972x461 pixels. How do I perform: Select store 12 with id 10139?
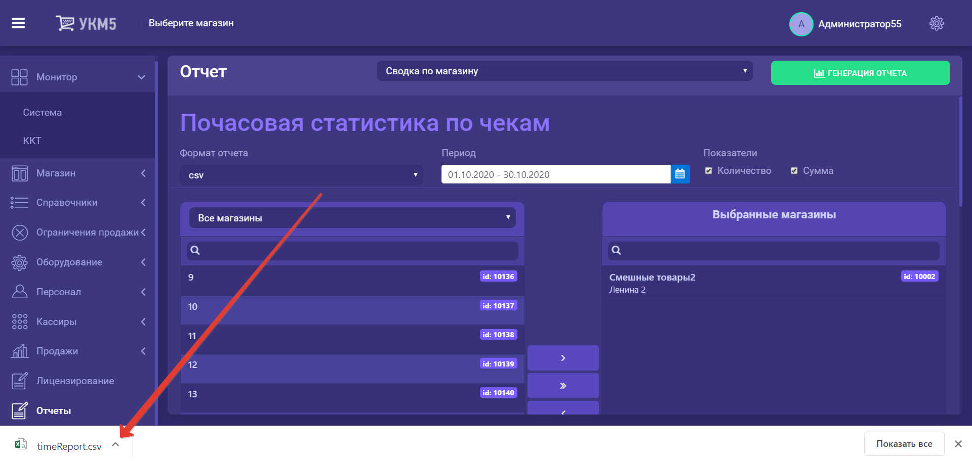click(x=352, y=368)
